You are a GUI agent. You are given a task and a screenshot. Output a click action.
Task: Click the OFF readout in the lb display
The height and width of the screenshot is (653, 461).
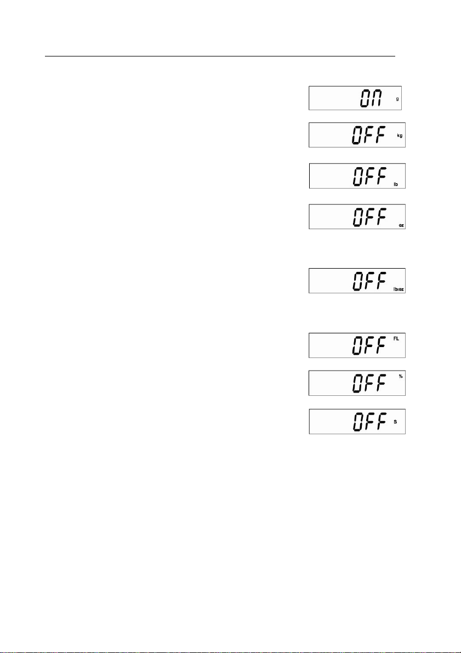point(369,177)
